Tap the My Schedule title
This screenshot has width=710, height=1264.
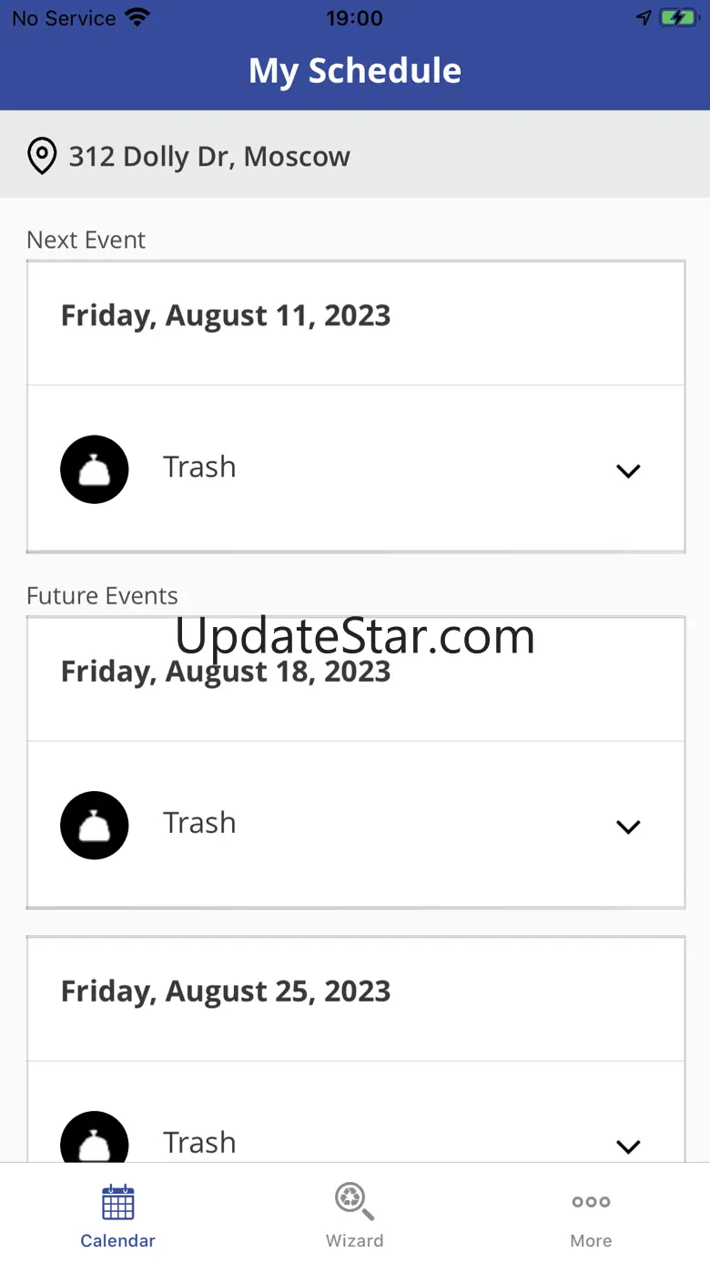(355, 71)
